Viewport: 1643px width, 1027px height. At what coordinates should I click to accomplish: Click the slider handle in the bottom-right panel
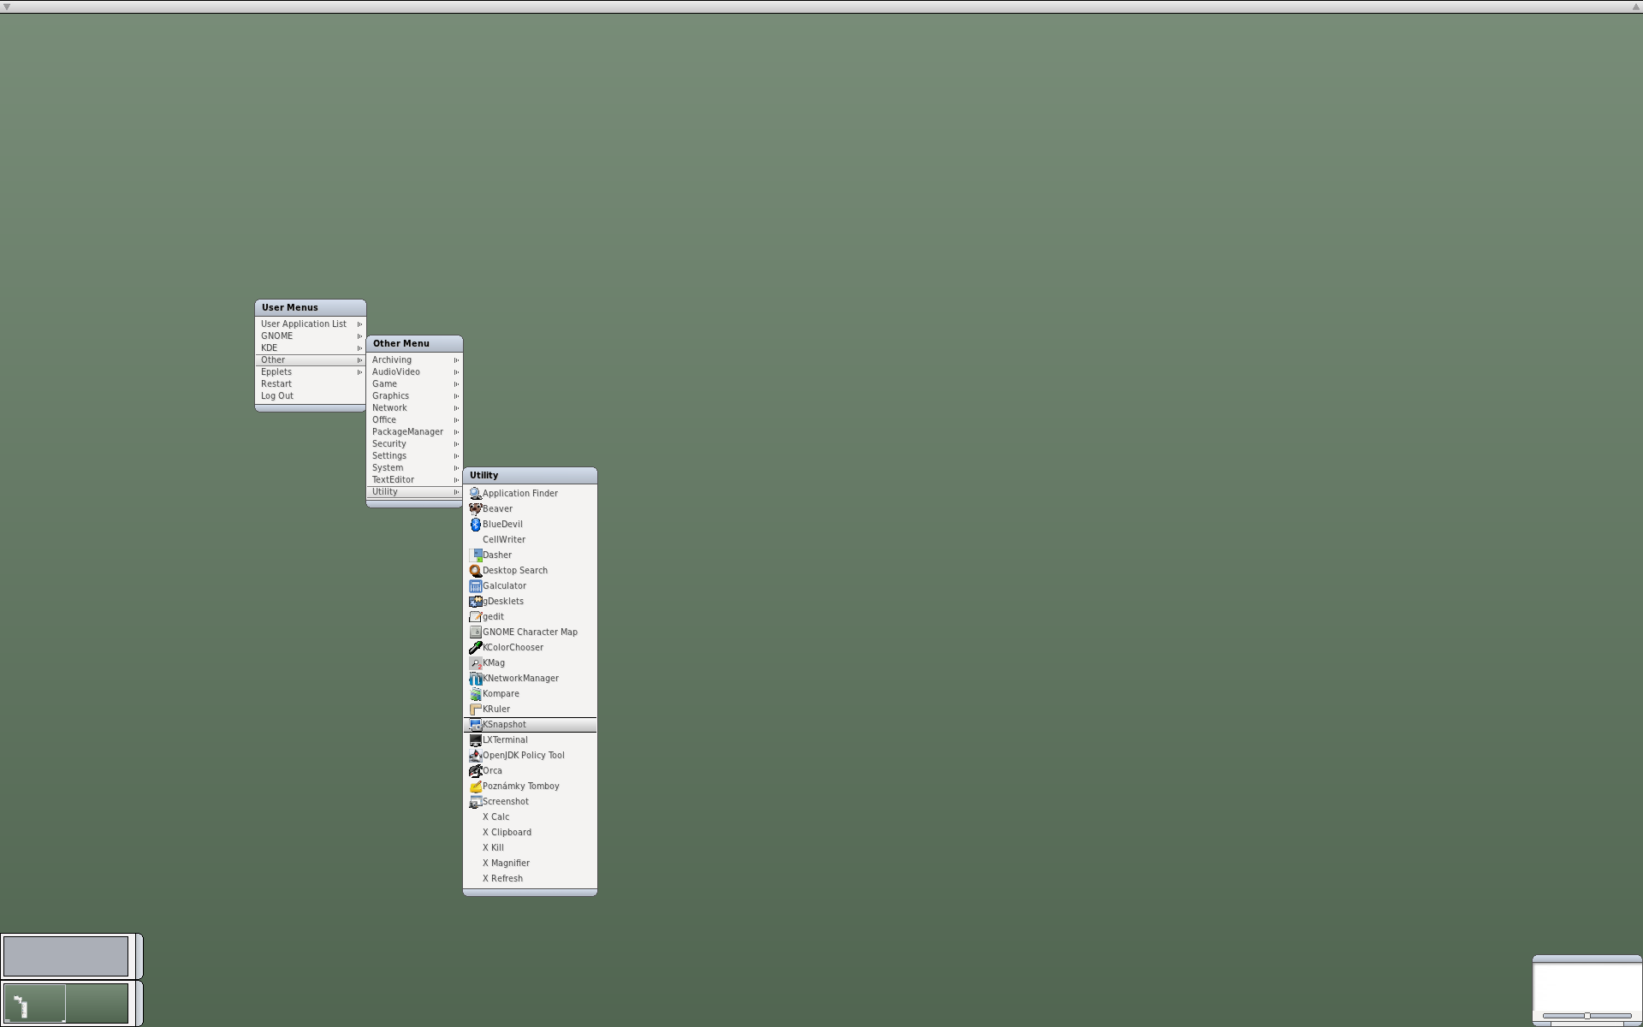(x=1587, y=1016)
